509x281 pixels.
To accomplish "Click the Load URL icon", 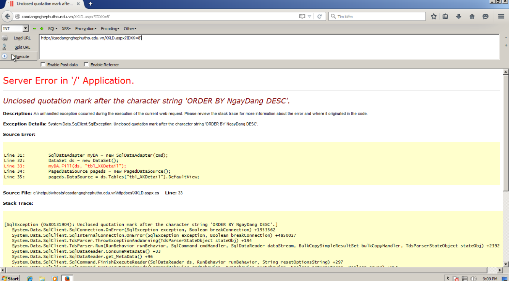I will point(5,38).
